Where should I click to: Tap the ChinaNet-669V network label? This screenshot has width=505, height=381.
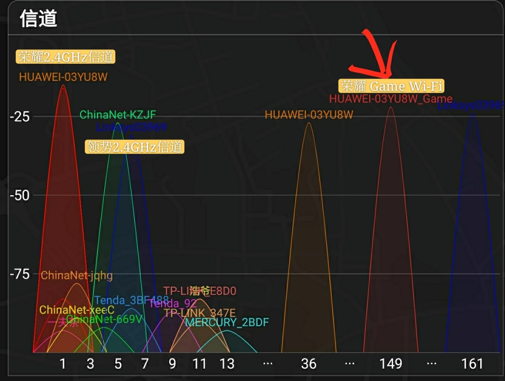click(x=104, y=319)
